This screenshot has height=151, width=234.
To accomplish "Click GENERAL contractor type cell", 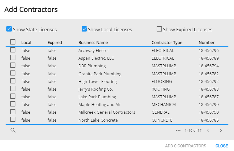I will coord(161,112).
